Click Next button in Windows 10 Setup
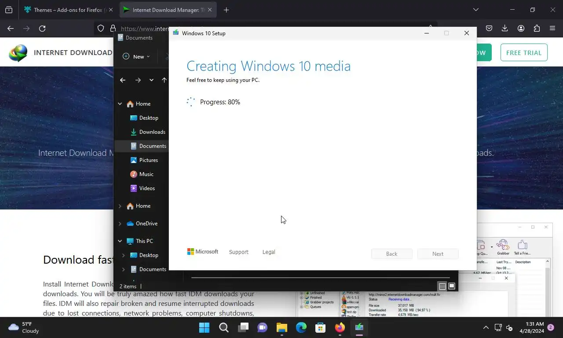Image resolution: width=563 pixels, height=338 pixels. 438,254
